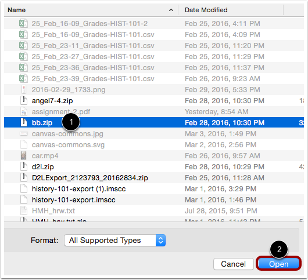This screenshot has width=308, height=280.
Task: Click the date Feb 26, 2016, 9:57 AM
Action: (x=223, y=156)
